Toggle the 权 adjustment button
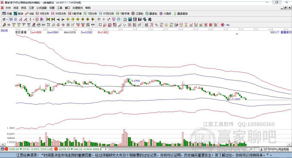 tap(37, 19)
